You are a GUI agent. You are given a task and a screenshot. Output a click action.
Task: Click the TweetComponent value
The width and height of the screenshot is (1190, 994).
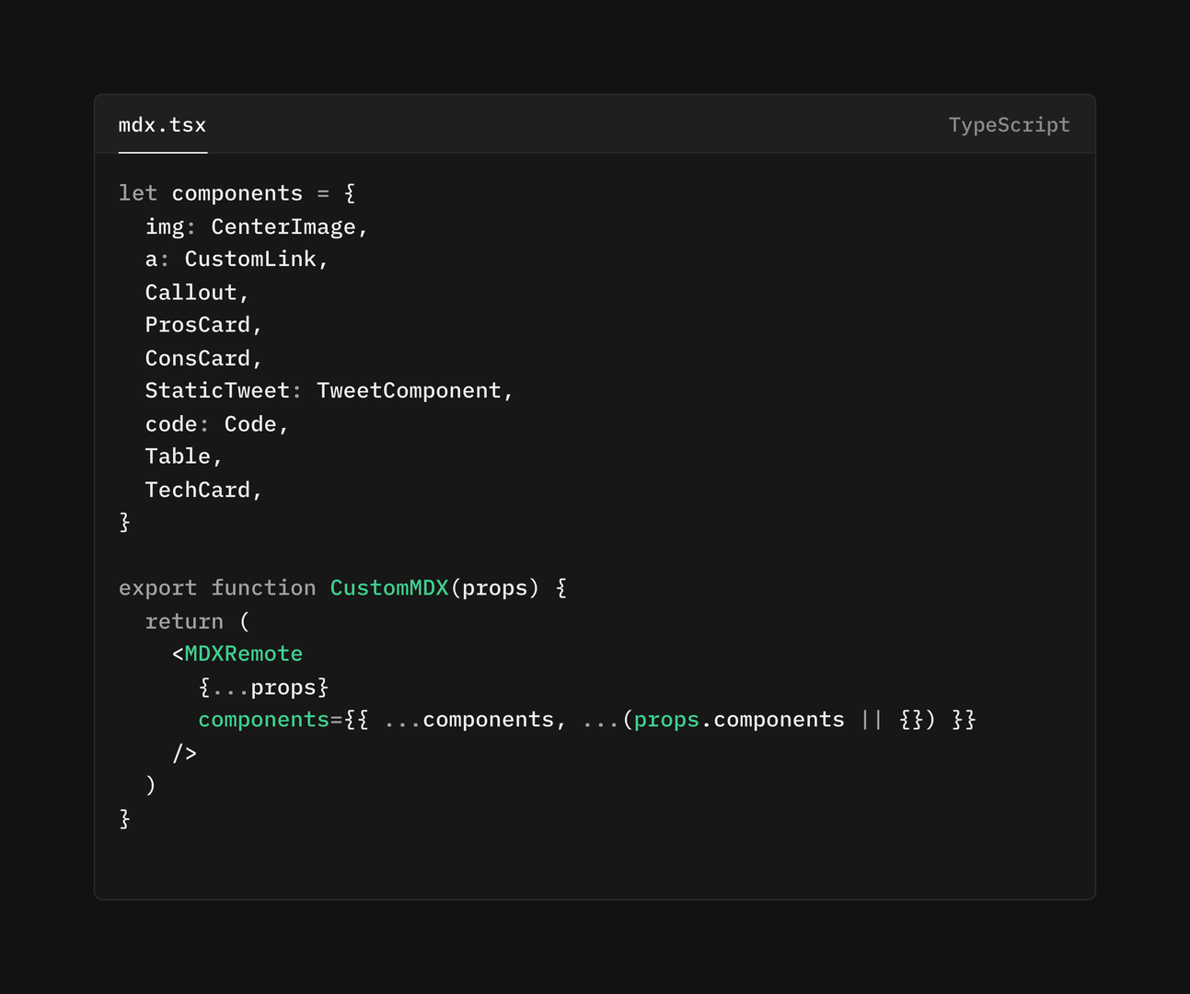pyautogui.click(x=413, y=390)
